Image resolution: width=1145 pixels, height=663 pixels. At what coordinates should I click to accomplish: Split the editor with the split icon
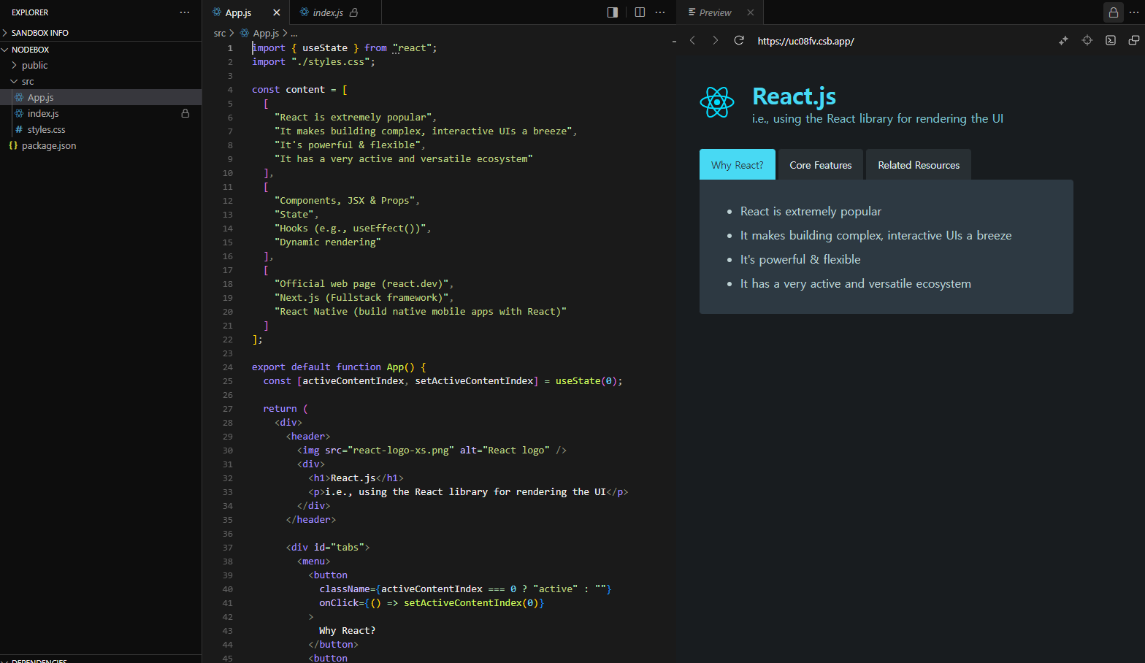(x=640, y=12)
